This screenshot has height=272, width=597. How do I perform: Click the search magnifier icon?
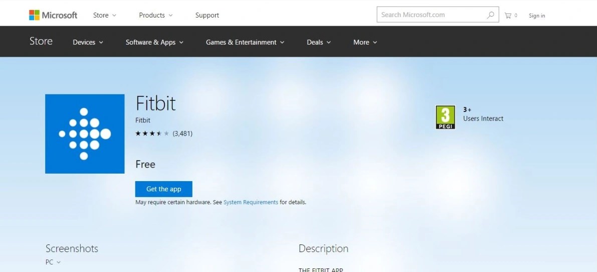click(490, 15)
